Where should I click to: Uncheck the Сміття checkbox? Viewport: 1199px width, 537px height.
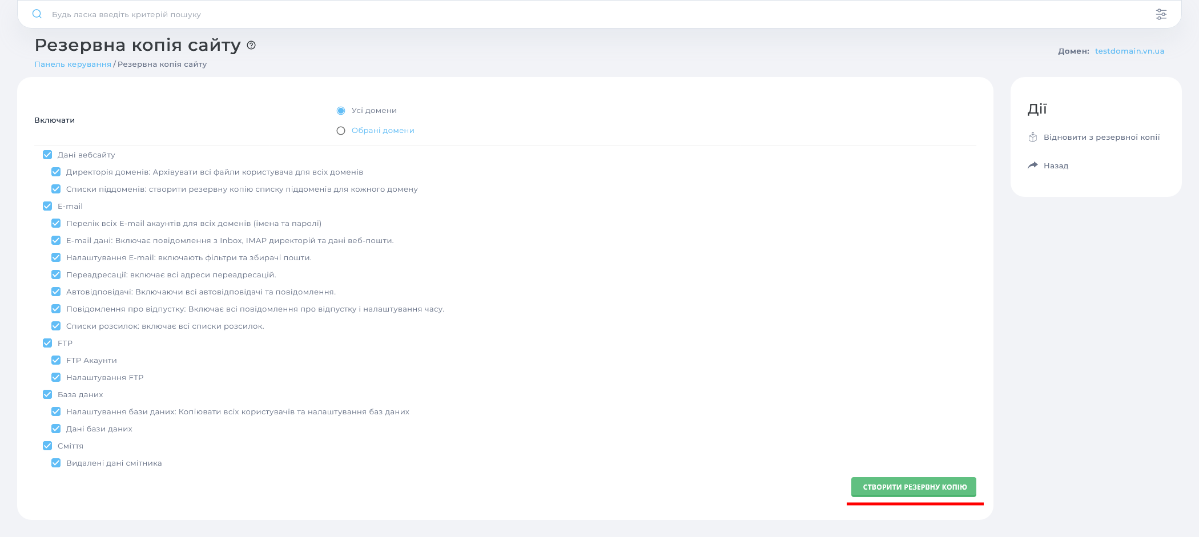pos(47,446)
